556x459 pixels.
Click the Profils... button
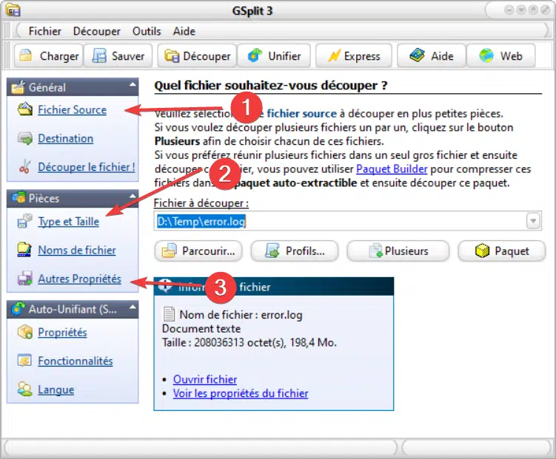click(295, 251)
